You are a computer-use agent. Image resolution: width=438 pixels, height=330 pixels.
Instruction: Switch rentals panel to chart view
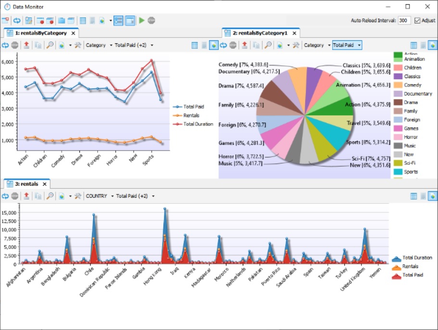pos(433,196)
